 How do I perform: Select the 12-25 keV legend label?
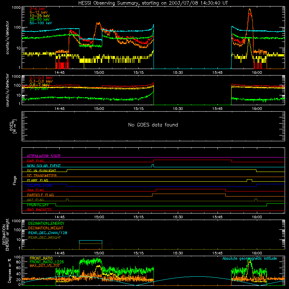40,16
